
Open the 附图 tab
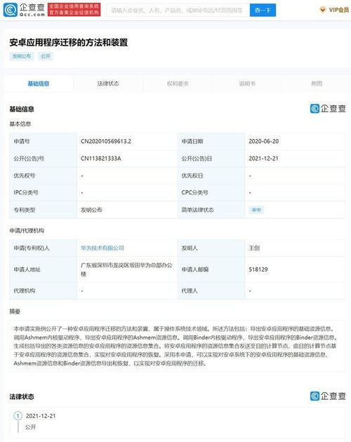[x=317, y=83]
